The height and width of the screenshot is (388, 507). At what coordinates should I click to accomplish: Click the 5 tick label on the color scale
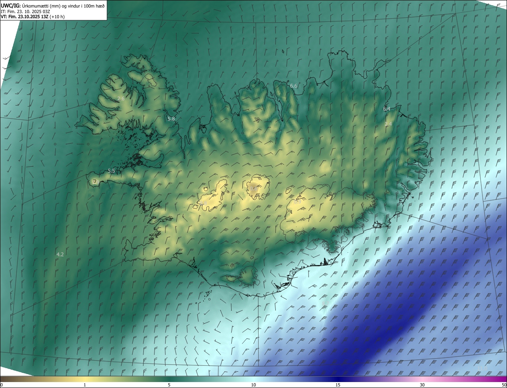pyautogui.click(x=169, y=385)
